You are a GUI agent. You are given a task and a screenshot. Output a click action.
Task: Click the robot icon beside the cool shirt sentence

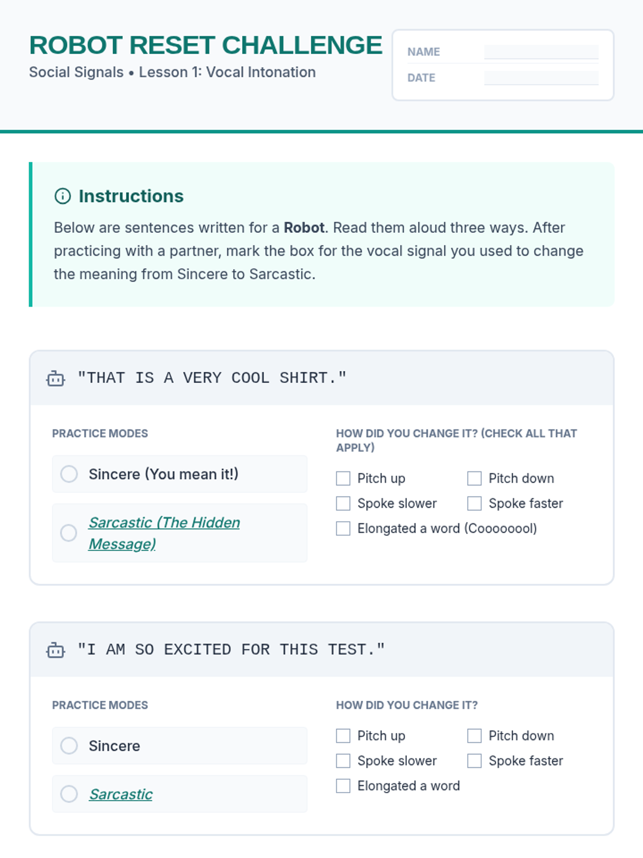tap(56, 379)
